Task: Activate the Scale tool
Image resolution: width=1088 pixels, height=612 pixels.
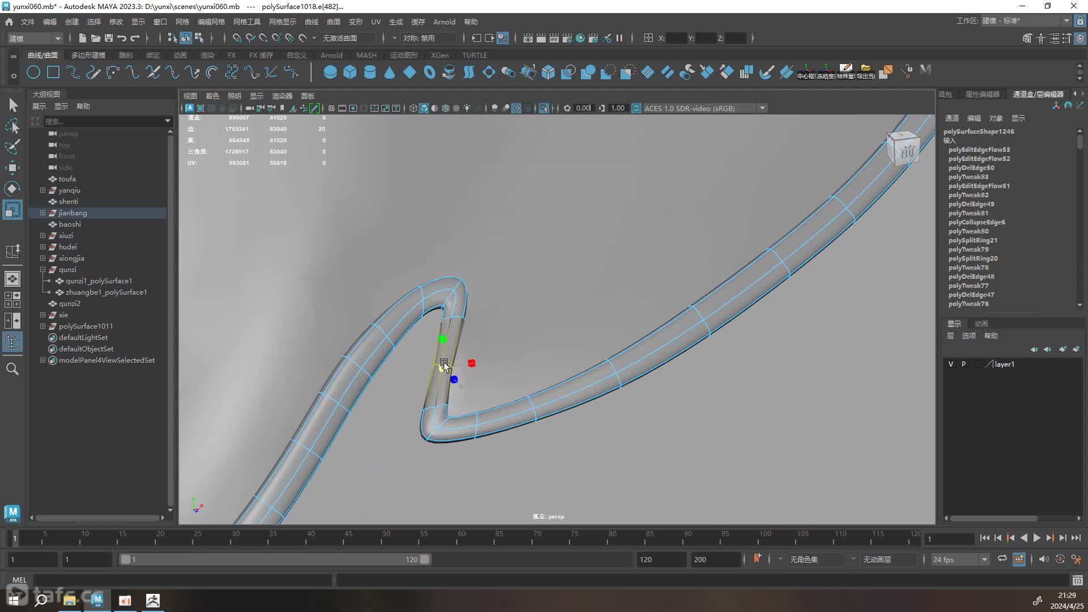Action: [12, 209]
